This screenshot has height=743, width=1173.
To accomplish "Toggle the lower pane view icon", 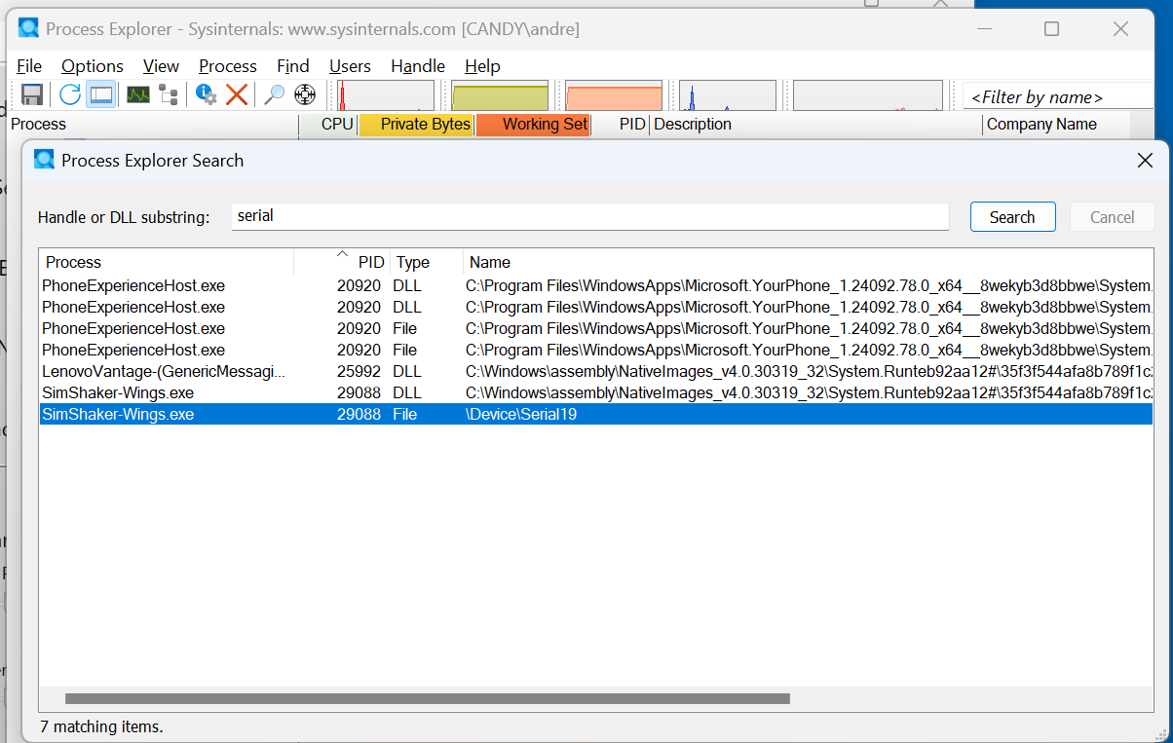I will 100,94.
